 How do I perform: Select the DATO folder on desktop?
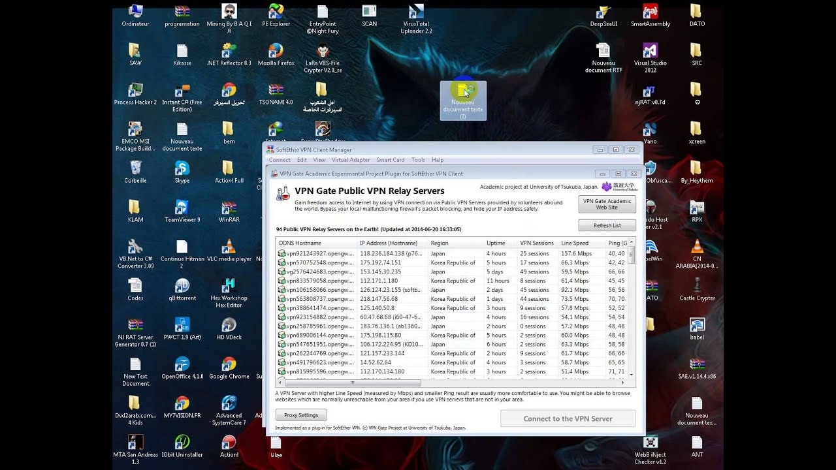(697, 16)
